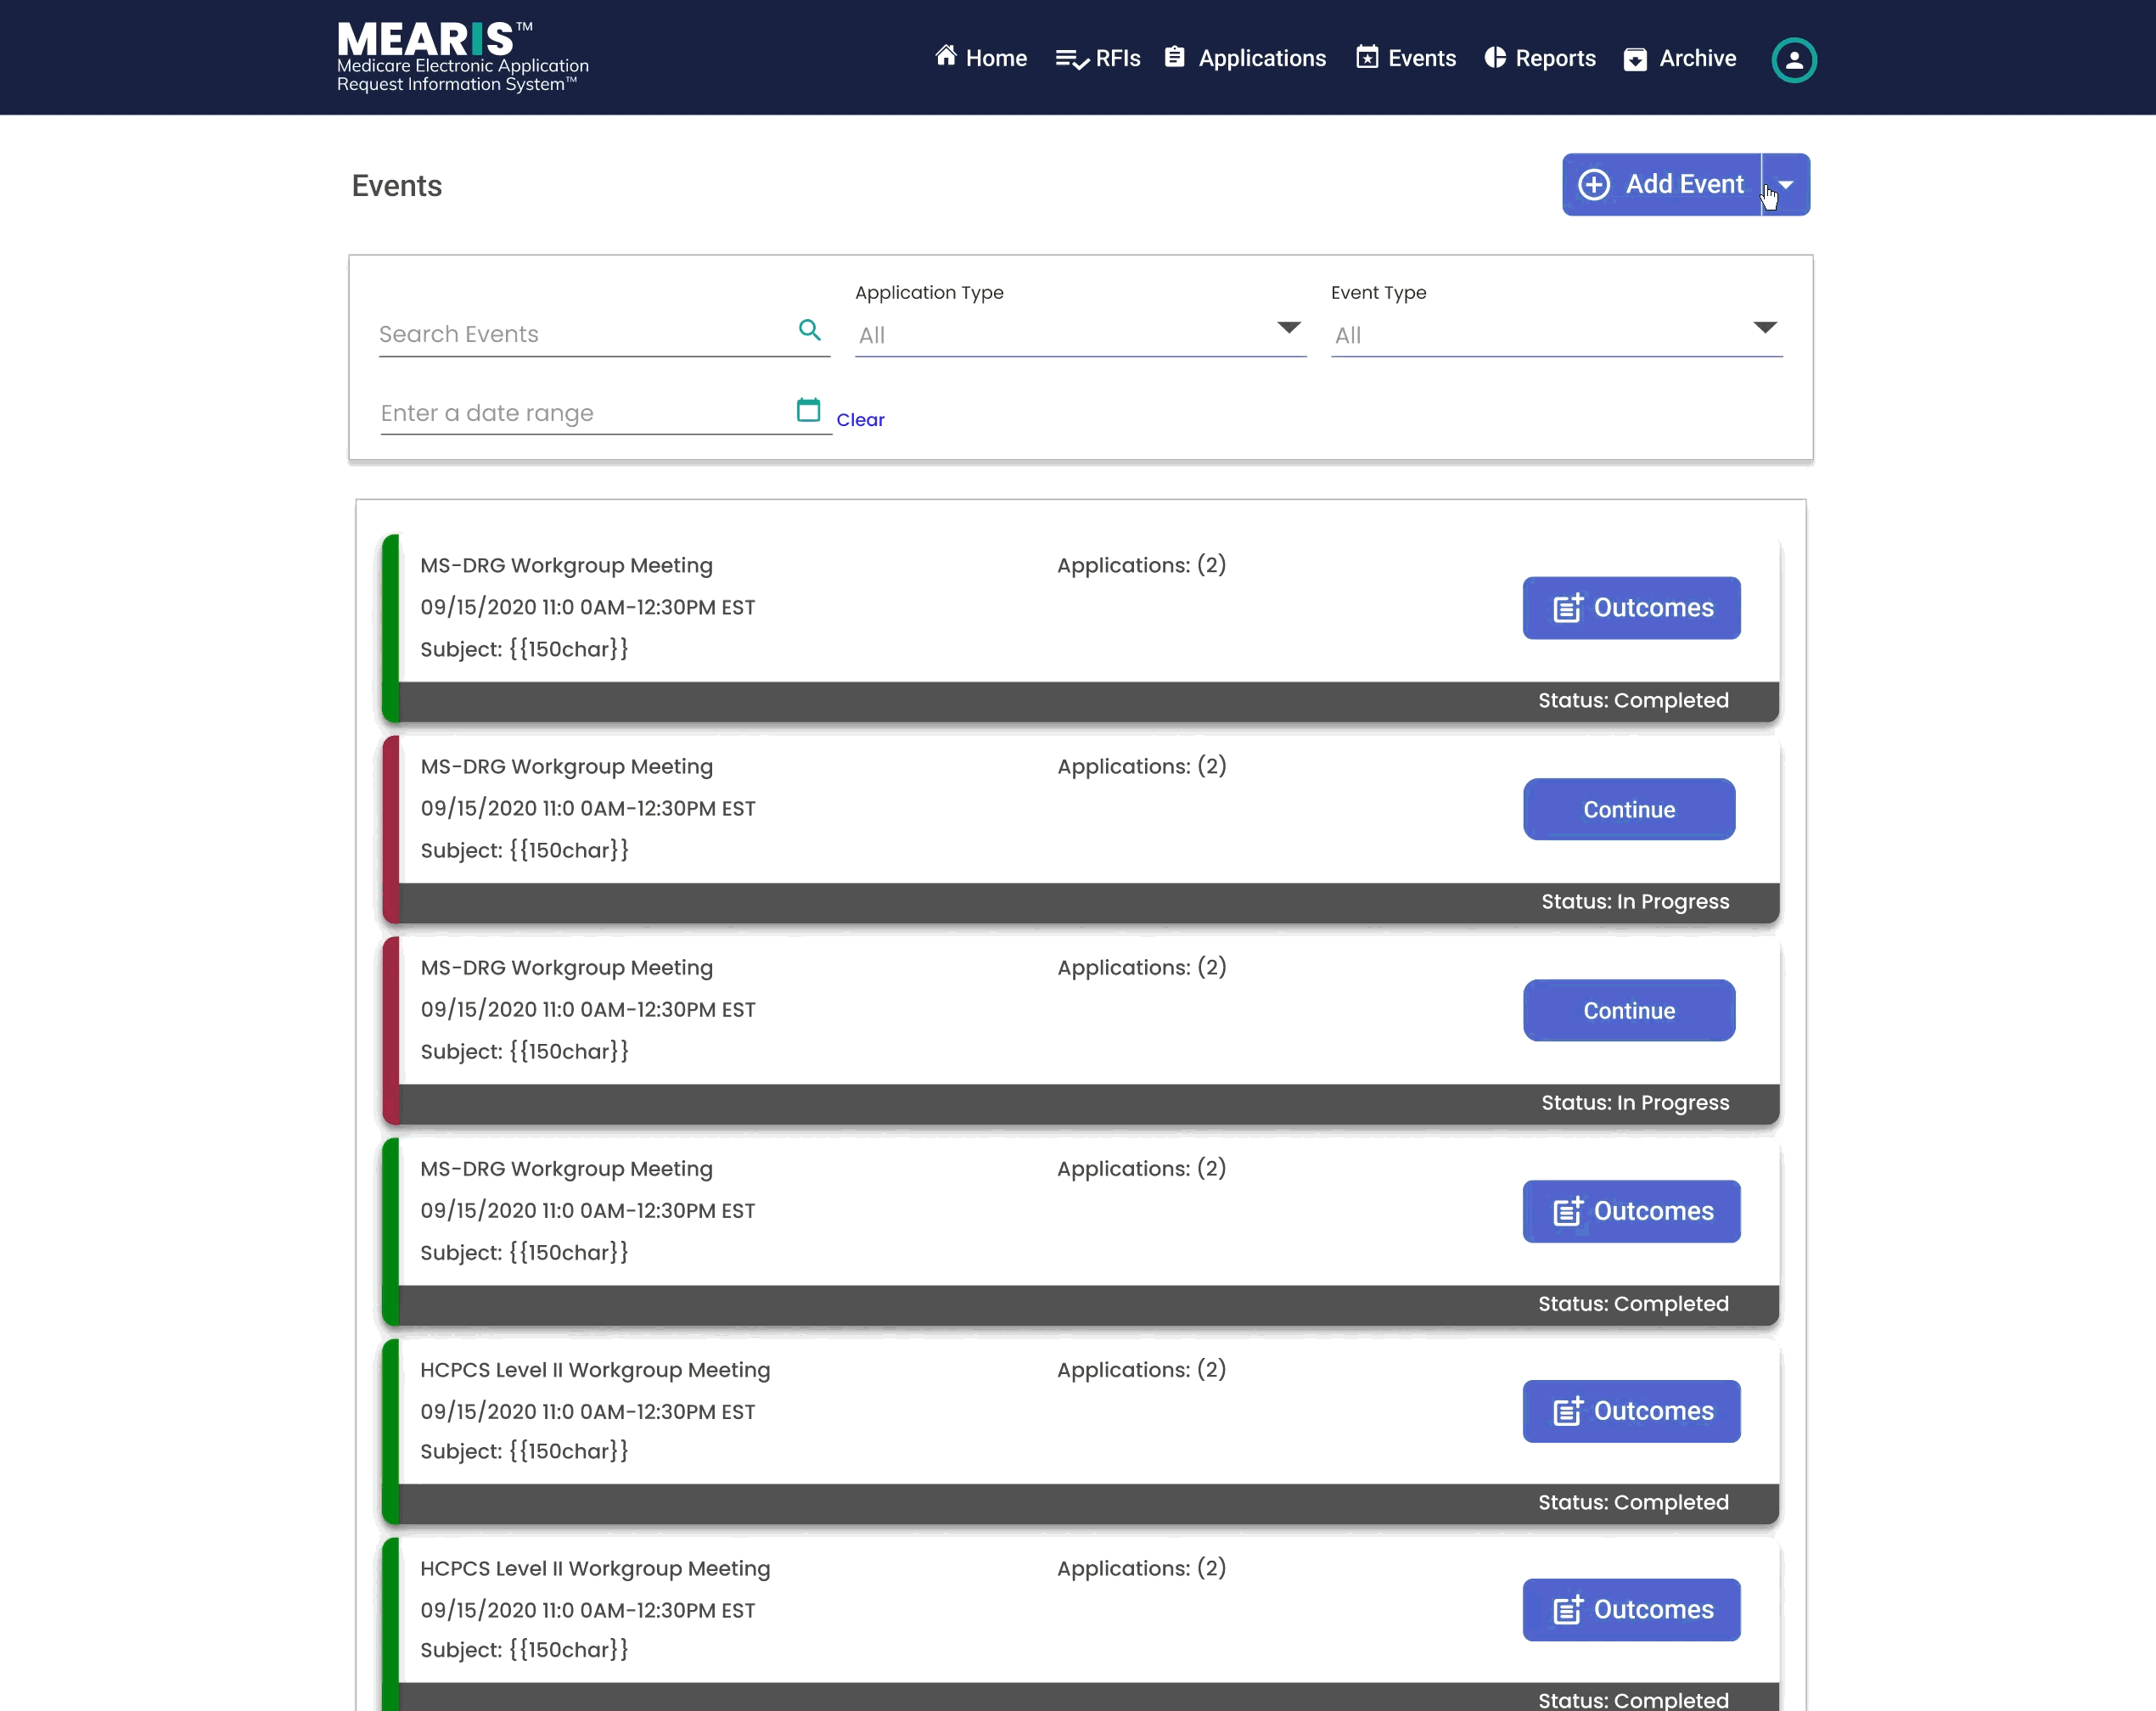Click the plus icon on Add Event
The image size is (2156, 1711).
(x=1594, y=184)
